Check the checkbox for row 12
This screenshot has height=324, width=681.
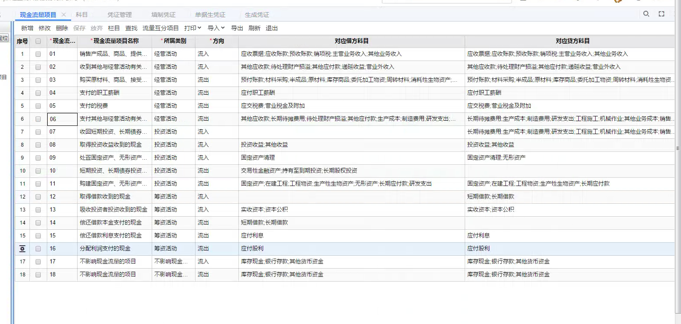pyautogui.click(x=38, y=197)
